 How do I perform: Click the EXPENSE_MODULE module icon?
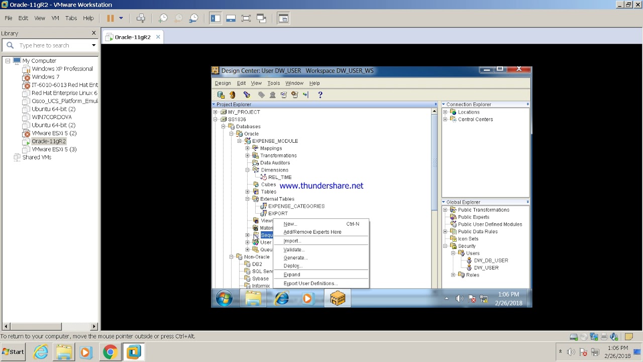tap(247, 141)
